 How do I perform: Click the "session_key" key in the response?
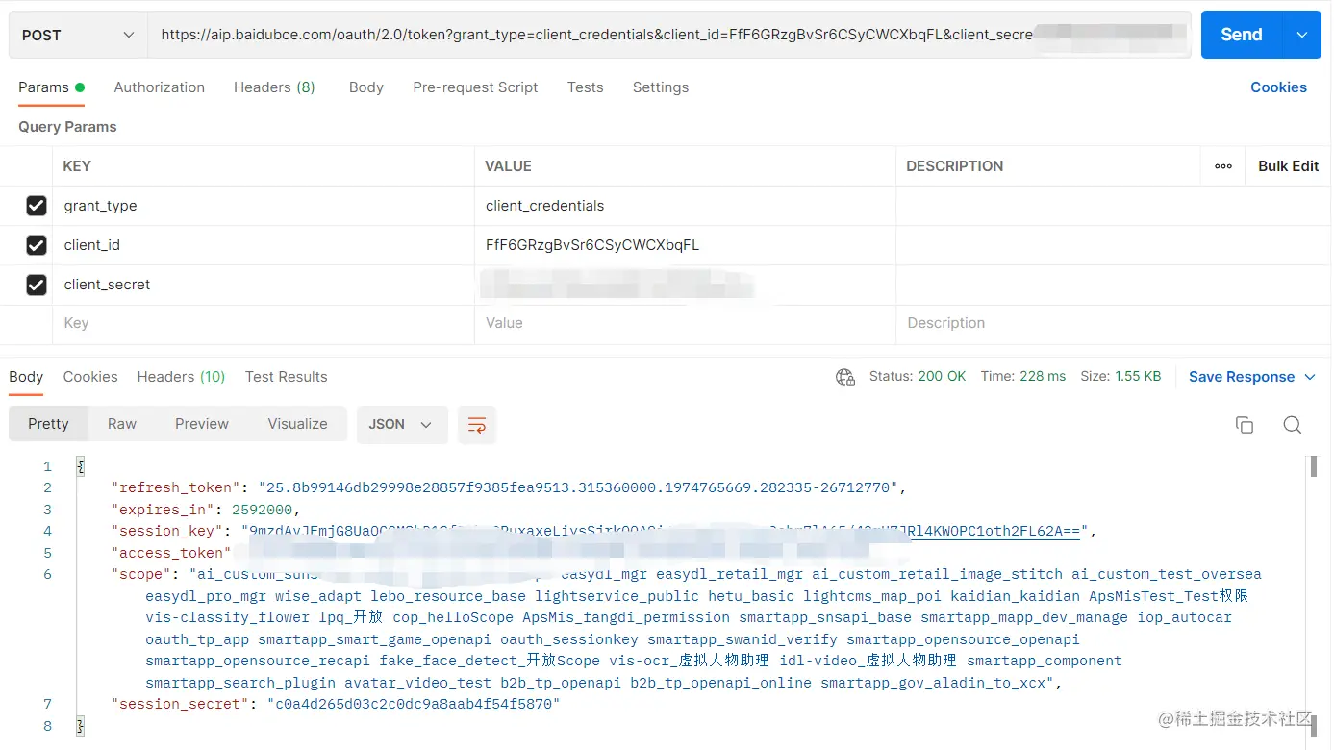(x=167, y=531)
